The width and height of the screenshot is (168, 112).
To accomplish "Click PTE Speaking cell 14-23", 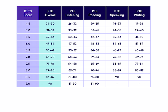I will tap(117, 24).
